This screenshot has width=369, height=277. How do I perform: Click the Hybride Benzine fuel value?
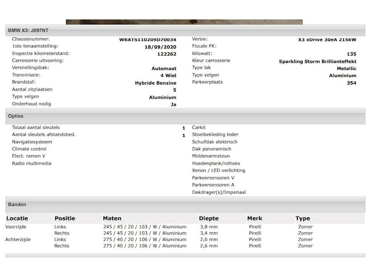(155, 83)
